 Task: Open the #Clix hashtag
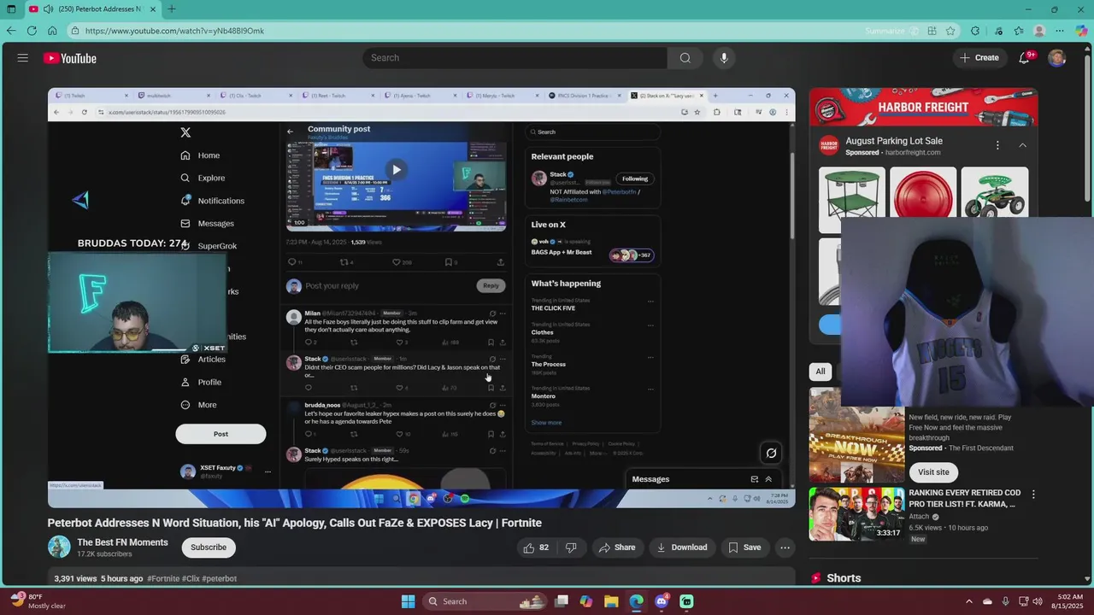coord(191,579)
